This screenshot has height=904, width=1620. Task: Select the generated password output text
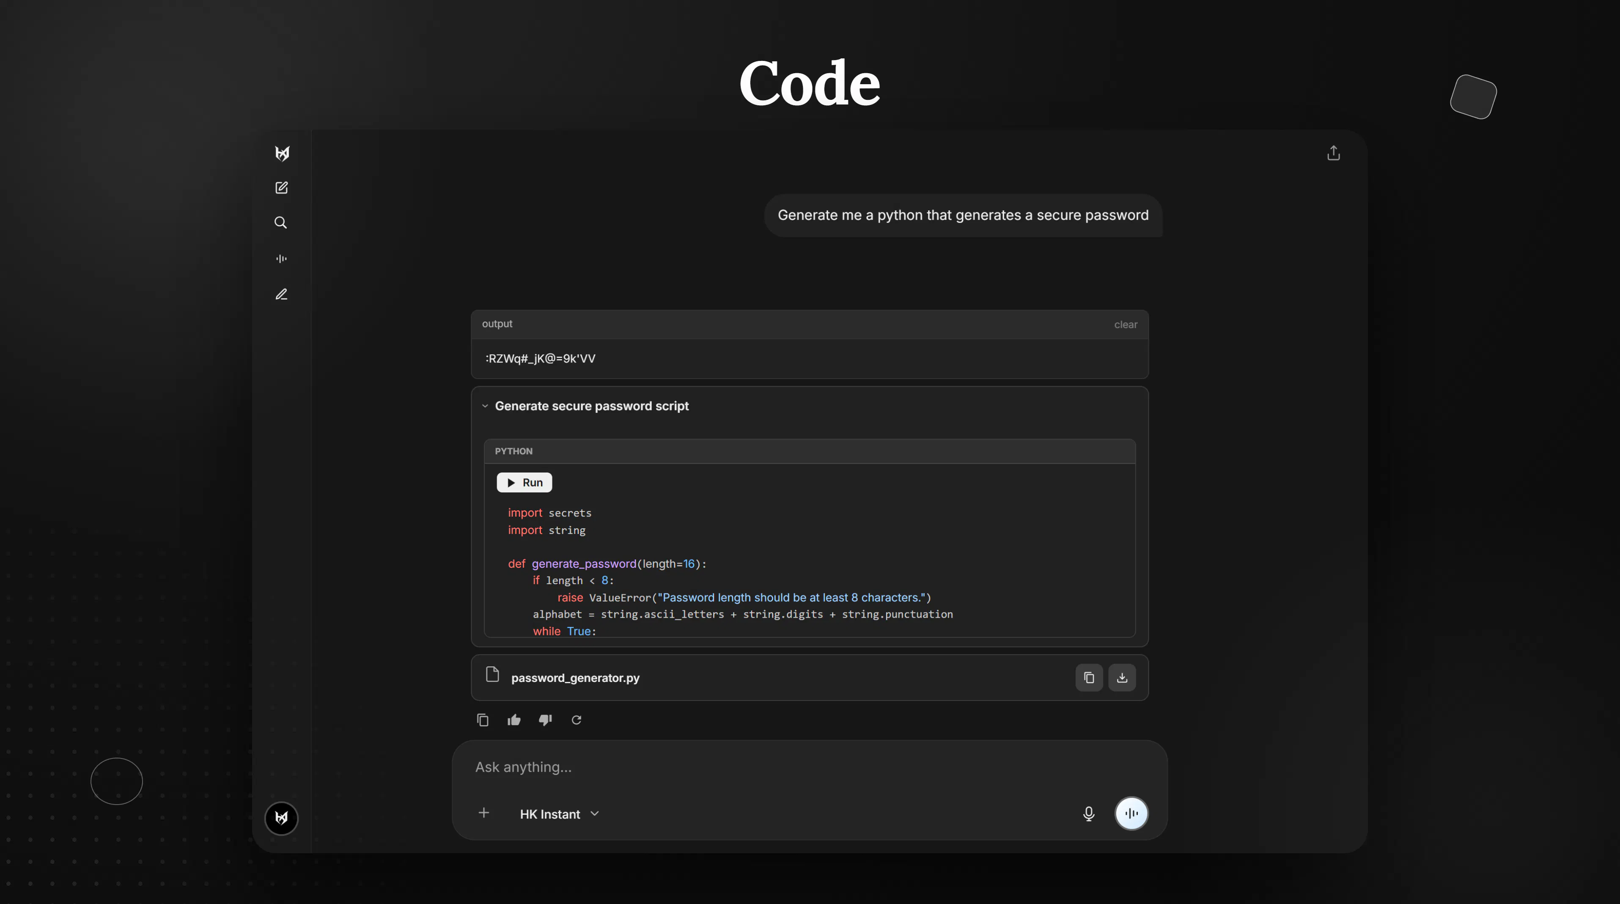[x=540, y=359]
